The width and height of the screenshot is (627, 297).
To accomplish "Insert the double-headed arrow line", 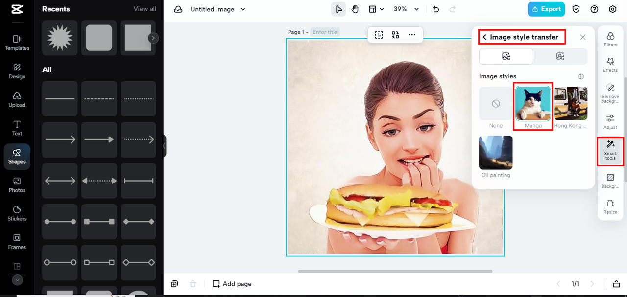I will click(60, 181).
